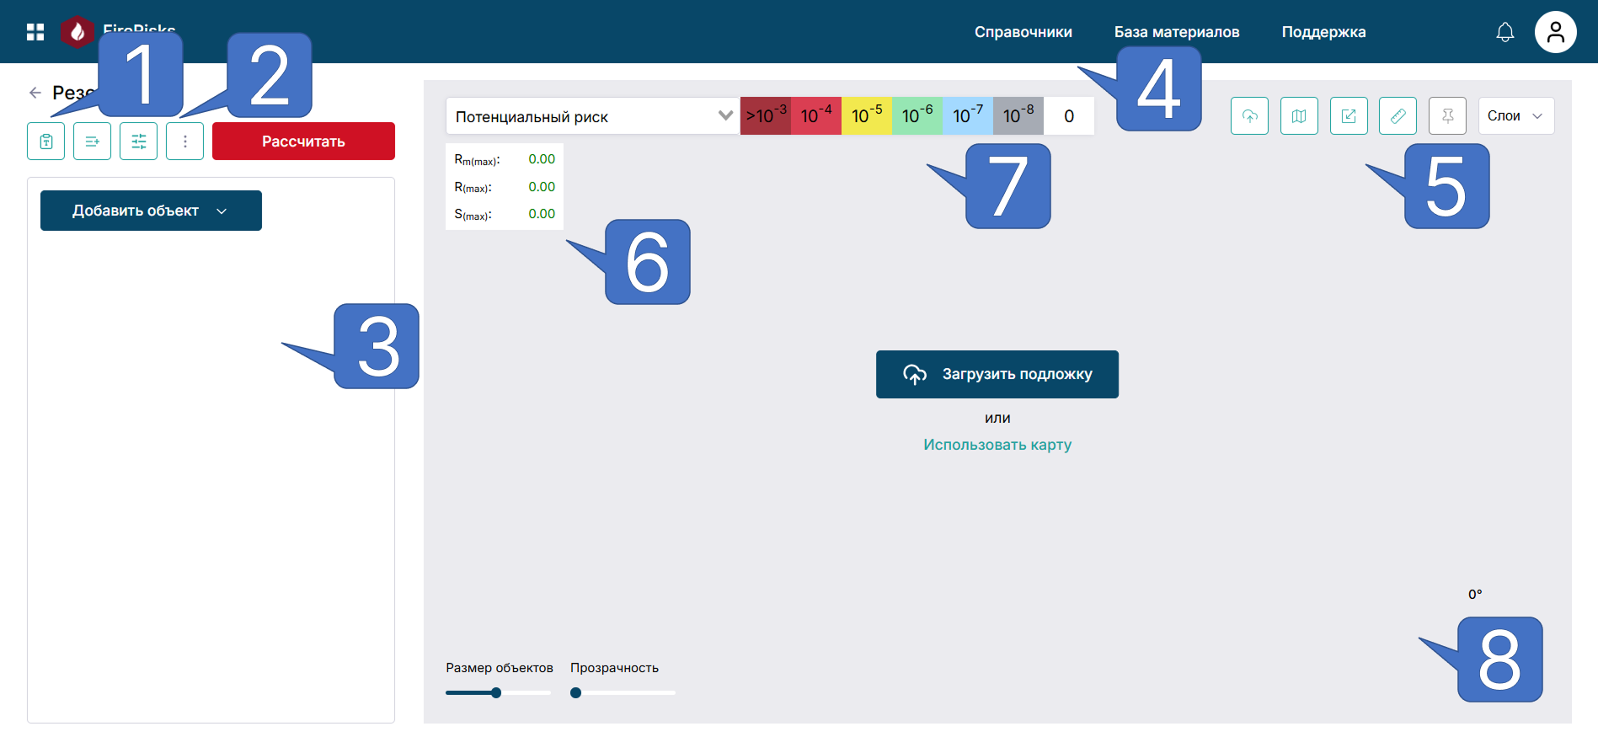Click the >10⁻³ dark red risk swatch
This screenshot has height=737, width=1598.
pyautogui.click(x=766, y=116)
